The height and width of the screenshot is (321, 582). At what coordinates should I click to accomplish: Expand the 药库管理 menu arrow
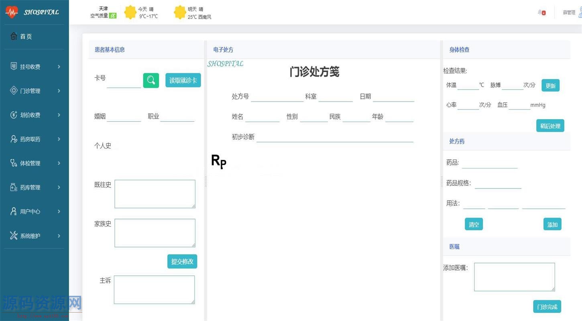59,187
